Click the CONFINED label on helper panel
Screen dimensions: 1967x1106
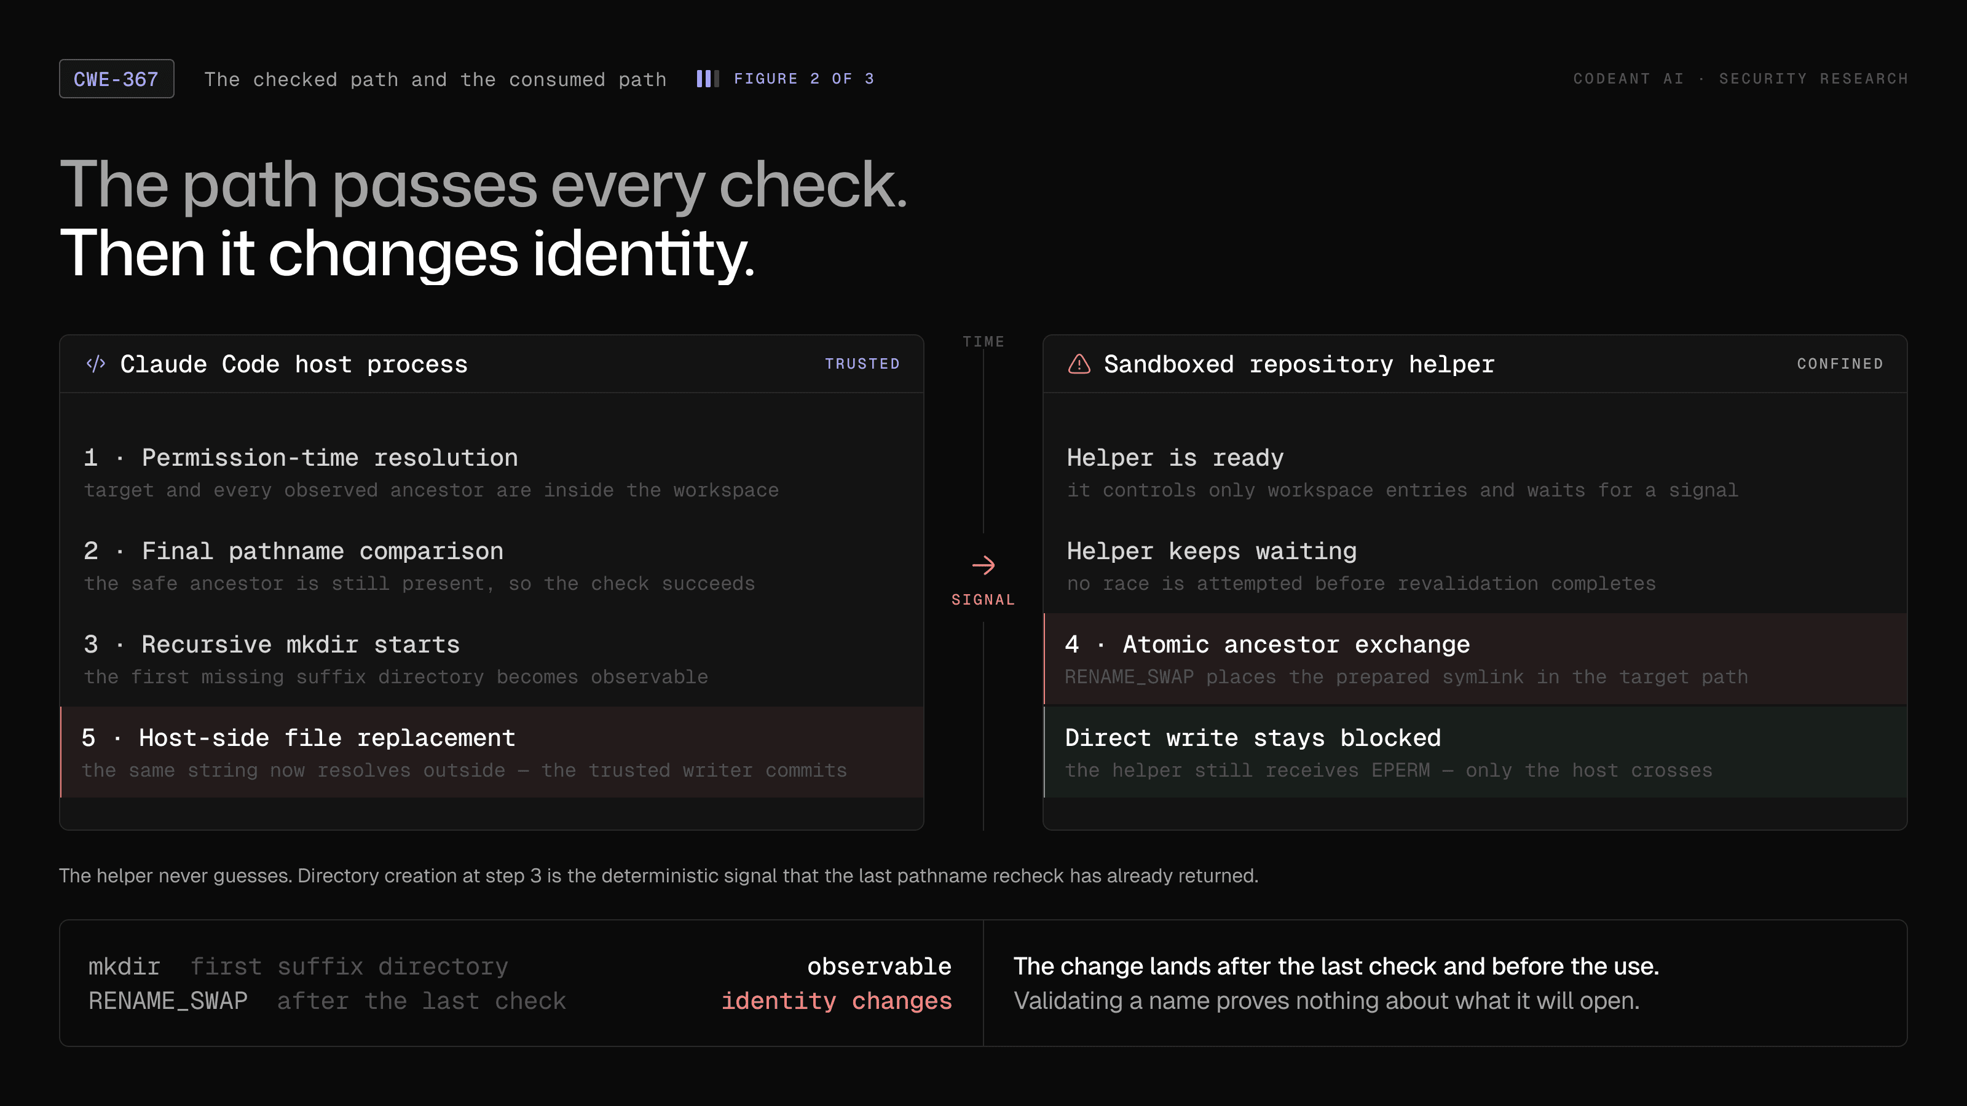pos(1840,364)
